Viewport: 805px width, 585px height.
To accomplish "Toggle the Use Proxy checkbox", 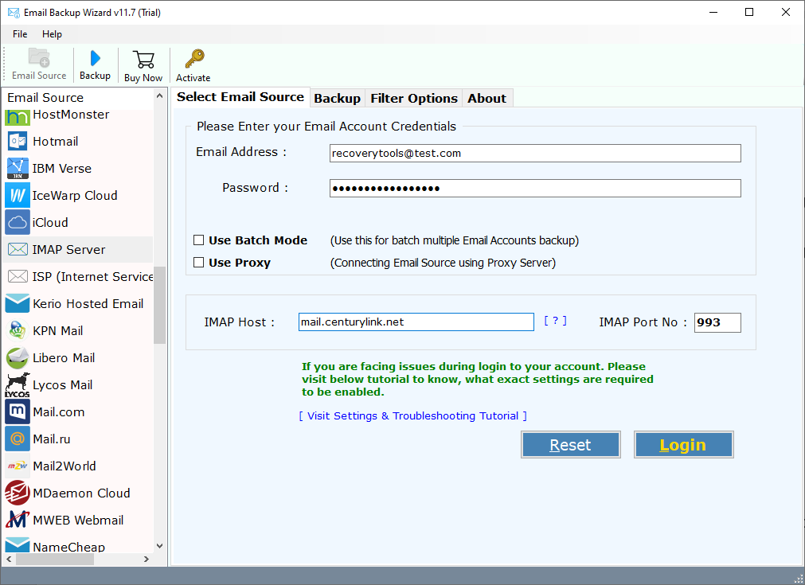I will click(199, 263).
